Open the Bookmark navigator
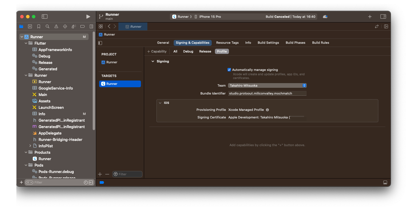The height and width of the screenshot is (208, 407). coord(39,26)
